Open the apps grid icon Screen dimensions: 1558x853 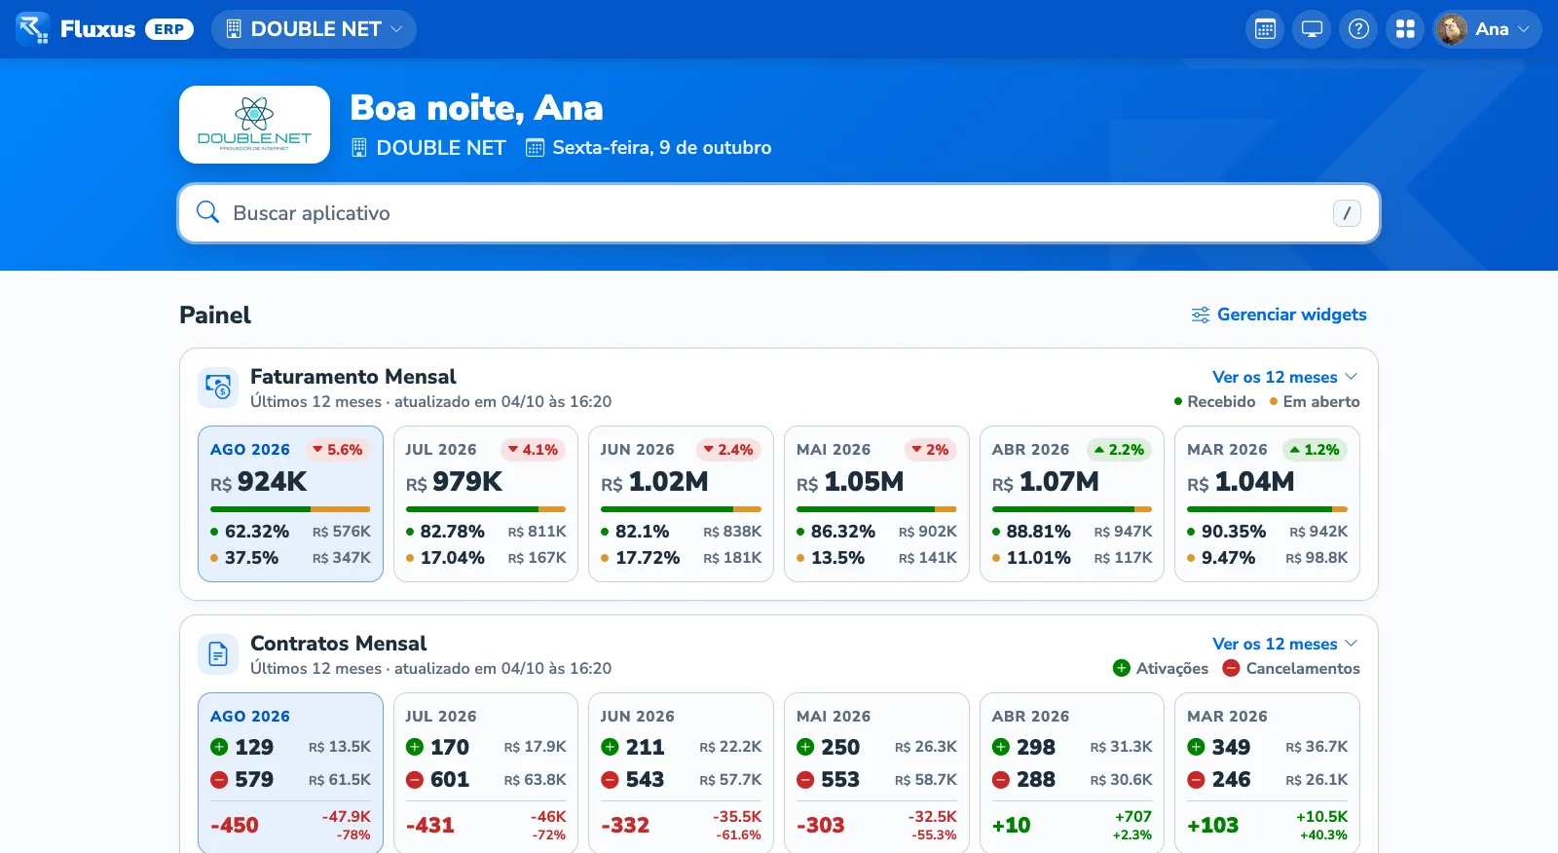[x=1405, y=29]
